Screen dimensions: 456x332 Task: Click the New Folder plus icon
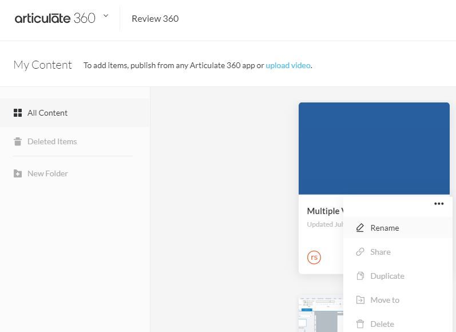click(18, 173)
